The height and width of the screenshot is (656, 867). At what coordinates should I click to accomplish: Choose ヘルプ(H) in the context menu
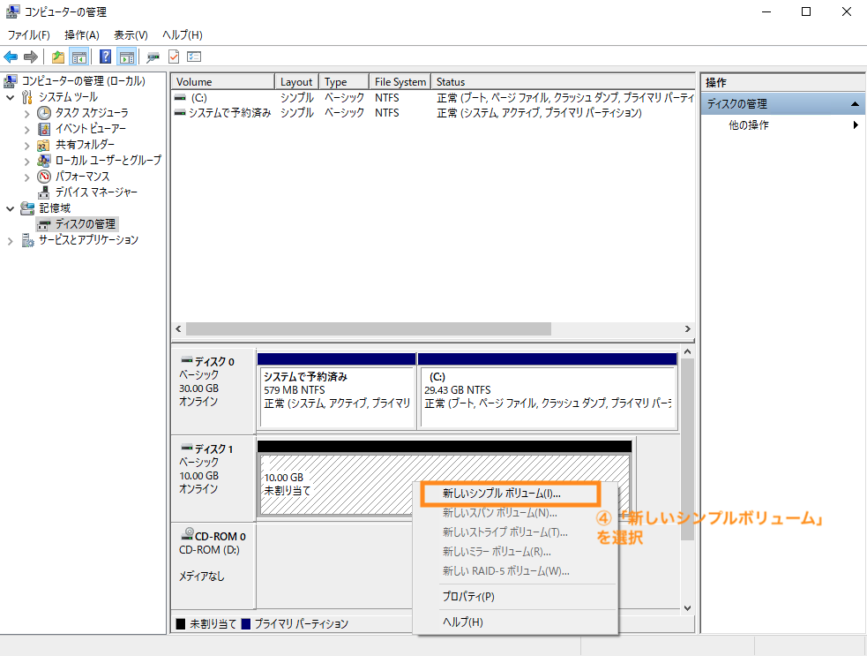pos(515,622)
